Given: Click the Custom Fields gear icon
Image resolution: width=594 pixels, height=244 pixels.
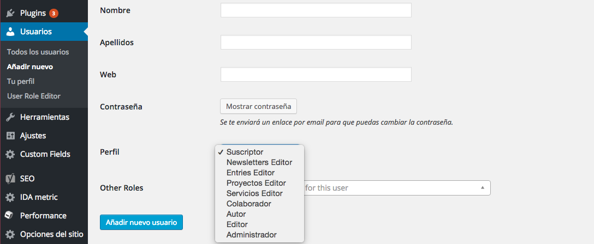Looking at the screenshot, I should [10, 154].
